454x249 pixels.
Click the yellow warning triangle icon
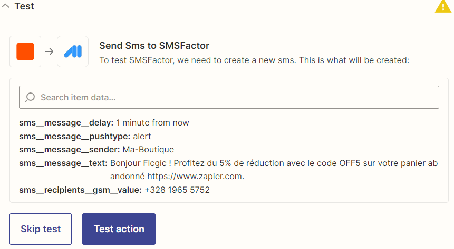(443, 7)
